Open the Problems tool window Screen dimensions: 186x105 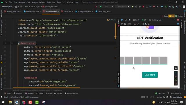(18, 93)
